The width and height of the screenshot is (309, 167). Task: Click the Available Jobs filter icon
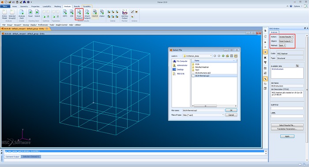297,66
